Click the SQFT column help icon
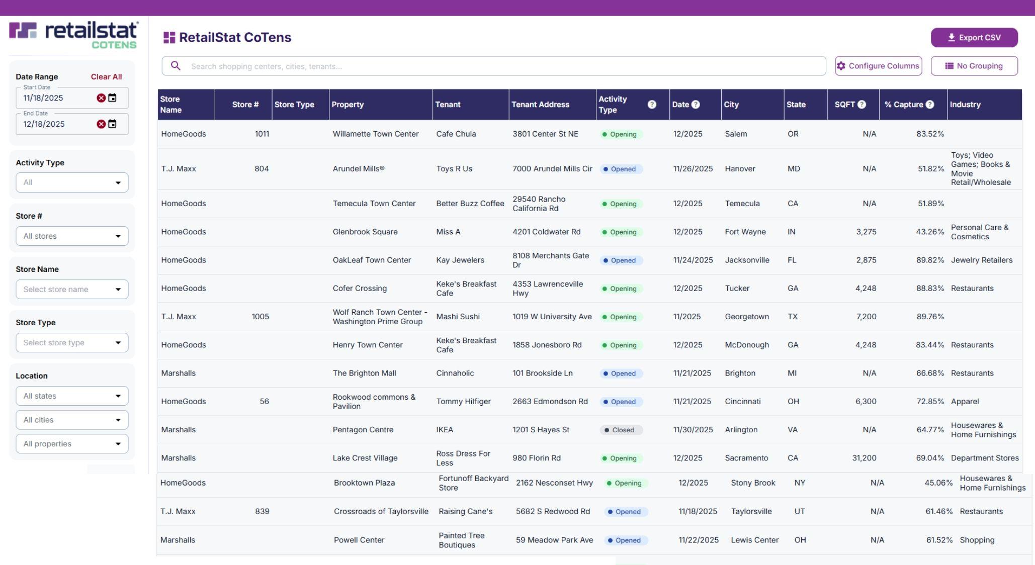1035x565 pixels. [x=861, y=105]
